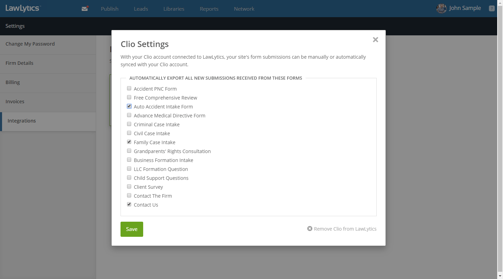Click the remove Clio circle-x icon
The height and width of the screenshot is (279, 503).
[310, 229]
